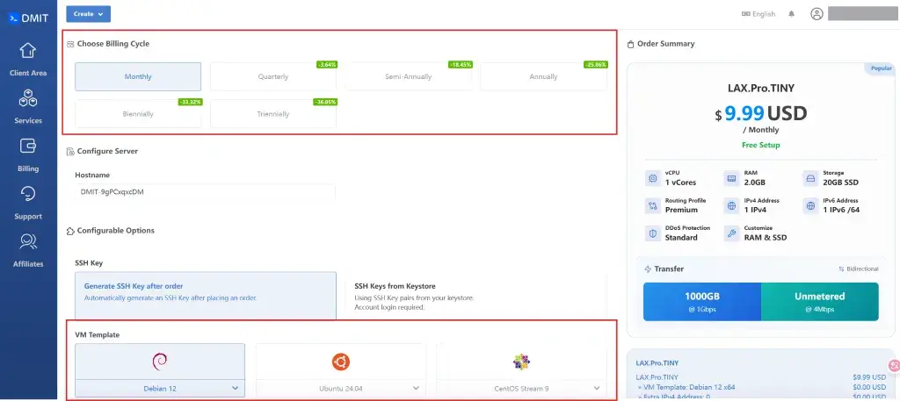900x401 pixels.
Task: Select the Monthly billing cycle
Action: [138, 77]
